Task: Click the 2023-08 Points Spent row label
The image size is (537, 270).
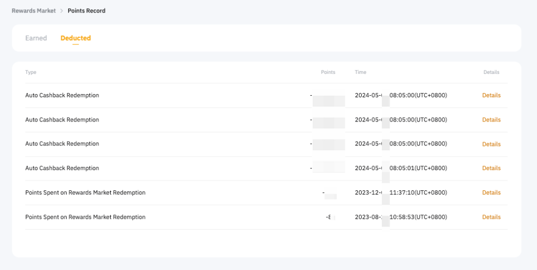Action: point(85,217)
